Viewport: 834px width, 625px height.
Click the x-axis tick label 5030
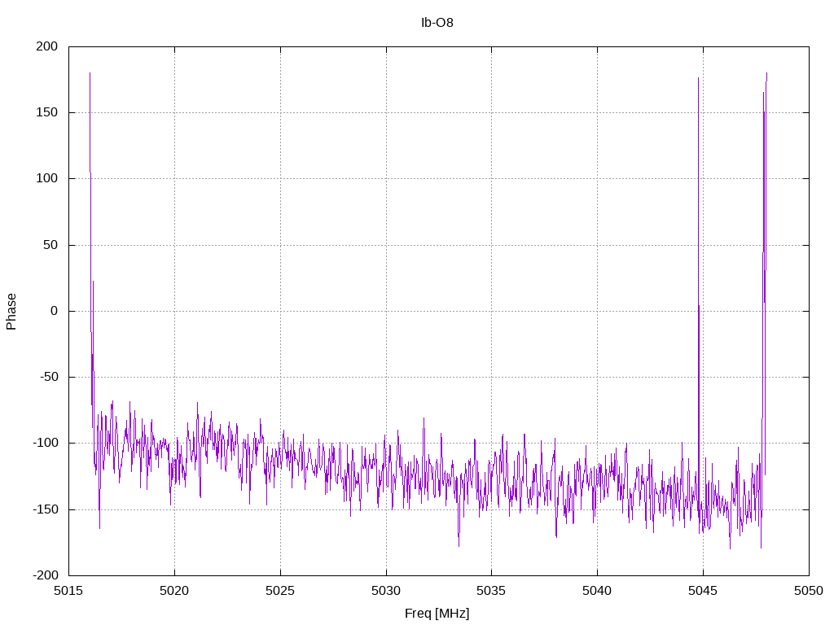[386, 591]
